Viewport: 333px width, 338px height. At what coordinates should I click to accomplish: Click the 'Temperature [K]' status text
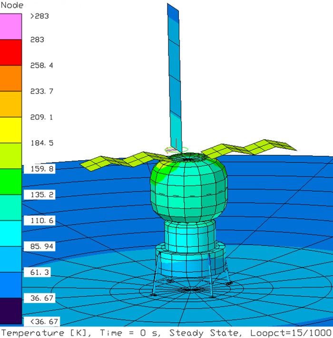(x=46, y=333)
